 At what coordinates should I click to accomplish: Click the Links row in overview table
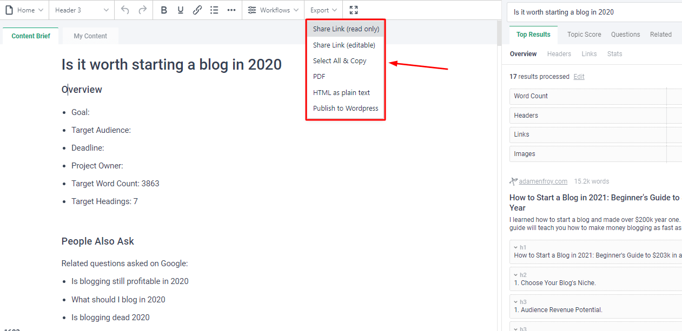click(595, 134)
